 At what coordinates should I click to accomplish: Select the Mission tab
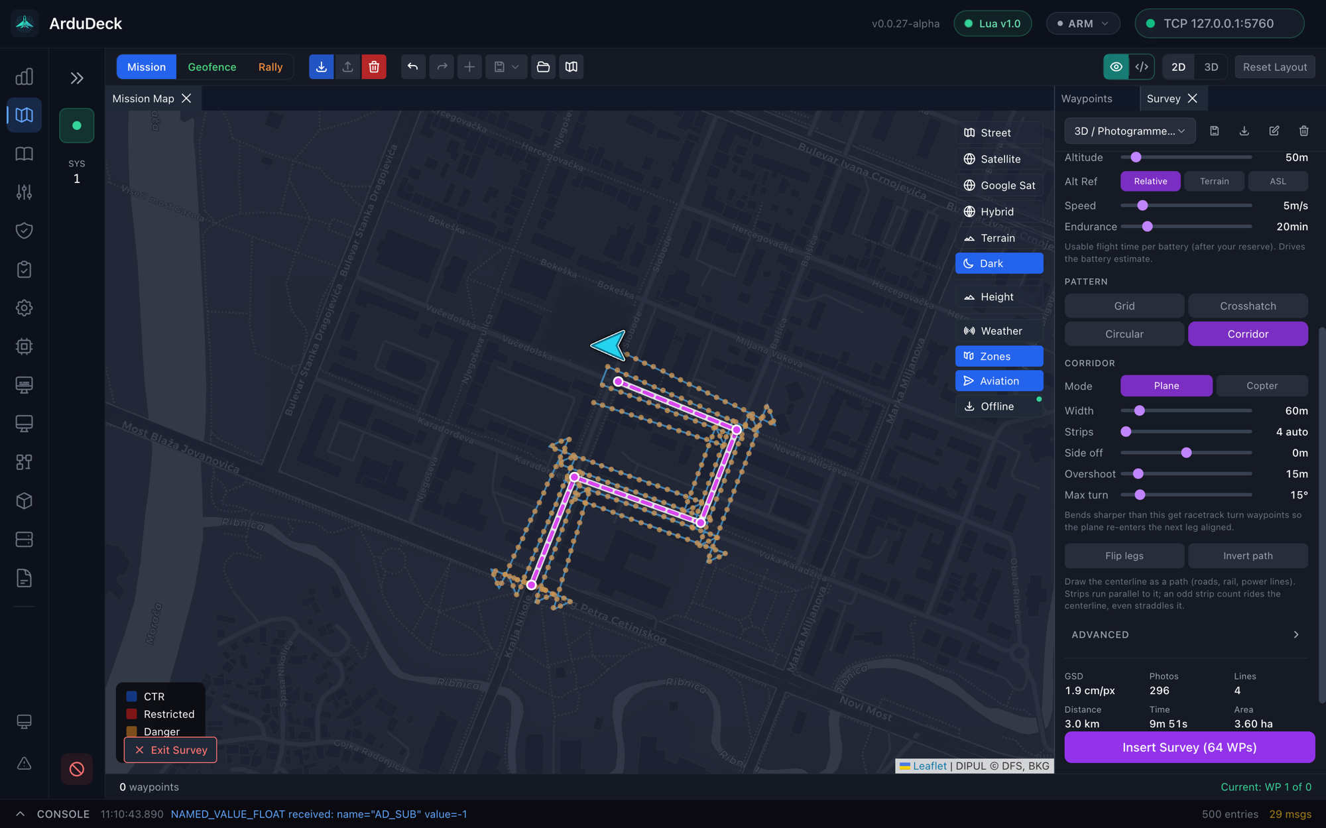(147, 67)
